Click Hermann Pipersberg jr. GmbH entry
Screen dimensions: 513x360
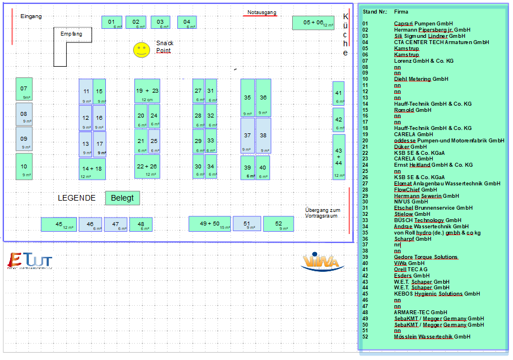[432, 30]
